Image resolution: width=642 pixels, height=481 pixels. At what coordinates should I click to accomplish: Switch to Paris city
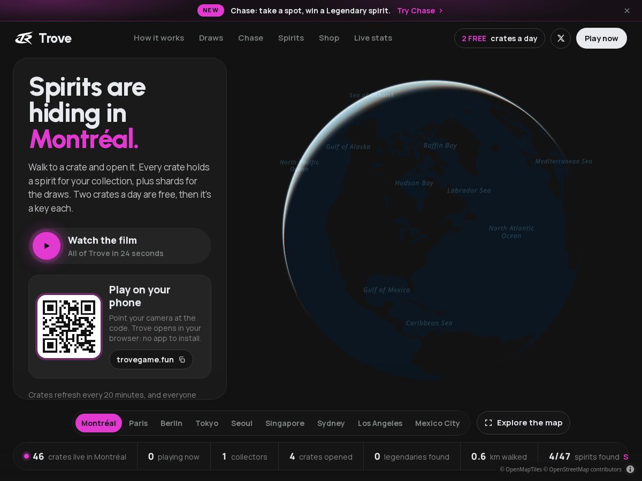point(138,423)
